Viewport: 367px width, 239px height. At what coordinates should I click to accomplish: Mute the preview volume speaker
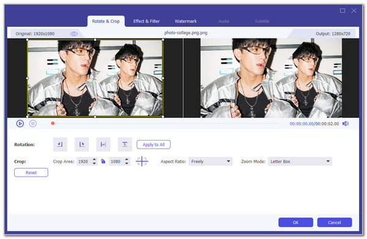pyautogui.click(x=346, y=123)
